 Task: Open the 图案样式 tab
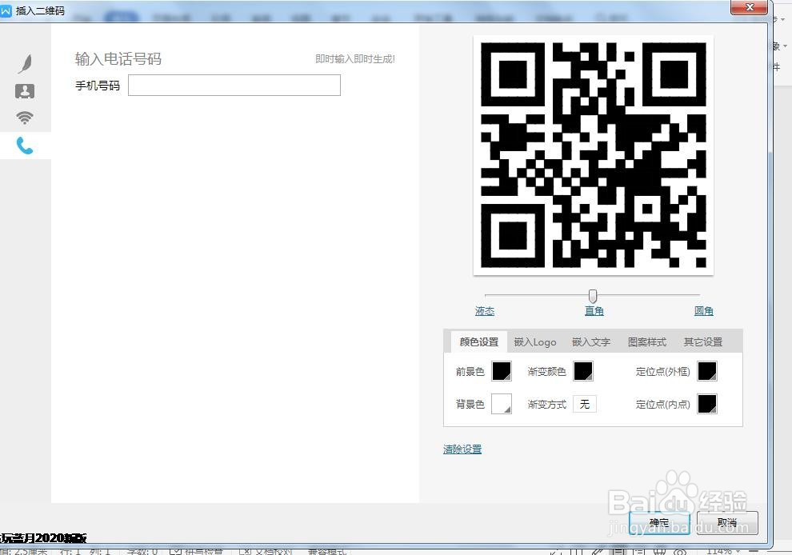(647, 342)
